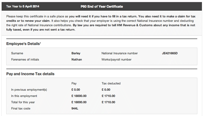Click the Forenames of initials label
Viewport: 204px width, 116px height.
click(x=25, y=59)
